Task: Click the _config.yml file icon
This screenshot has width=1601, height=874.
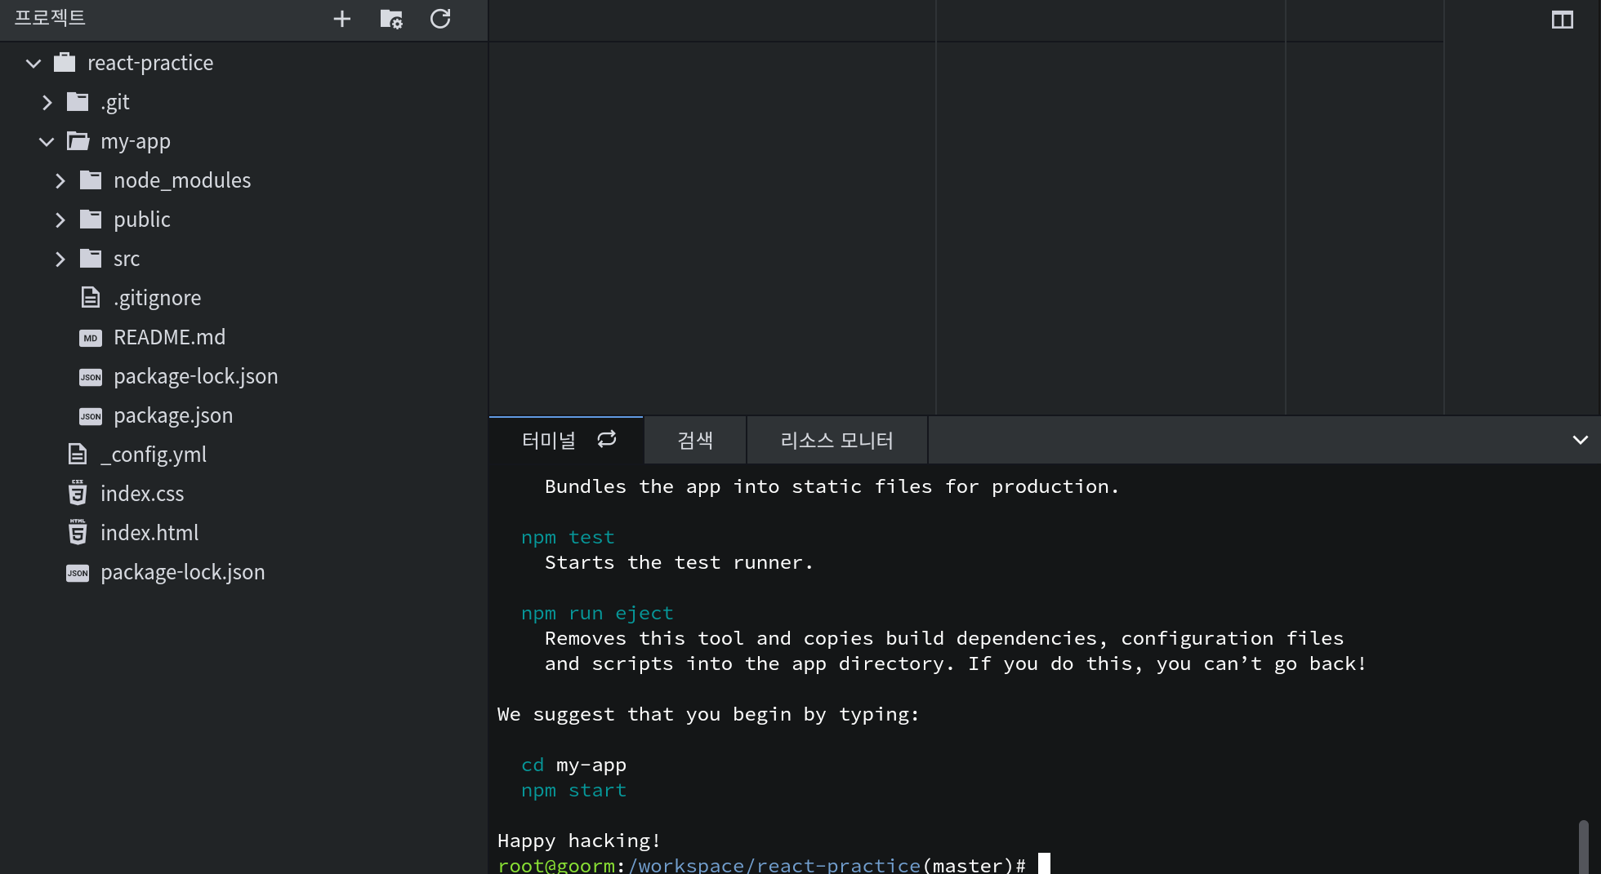Action: [x=78, y=454]
